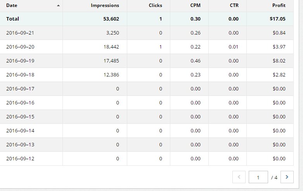This screenshot has height=191, width=303.
Task: Sort table by Impressions column
Action: [105, 5]
